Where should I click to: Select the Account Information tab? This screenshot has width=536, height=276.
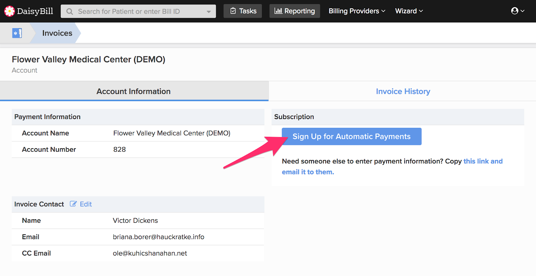click(134, 91)
